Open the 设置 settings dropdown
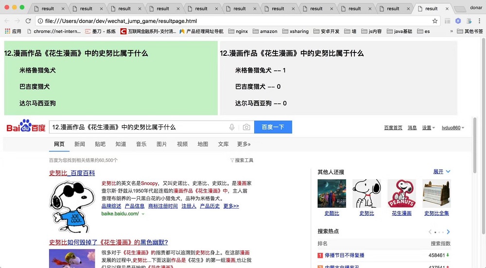The width and height of the screenshot is (486, 268). point(428,128)
